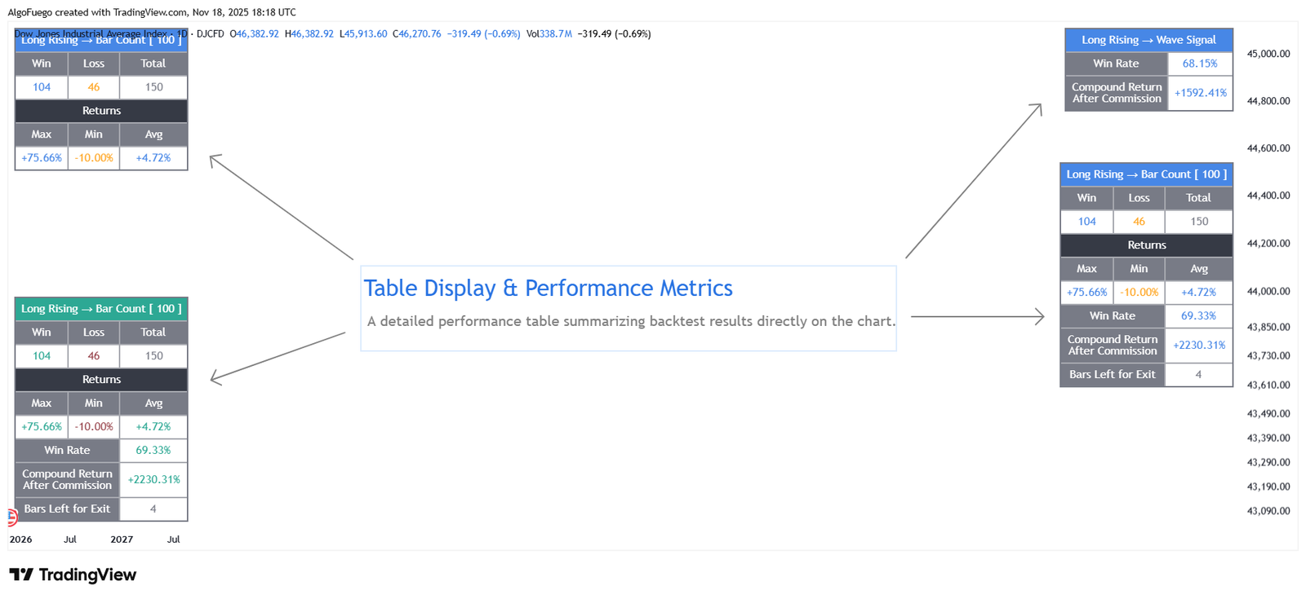Click the green +2230.31% compound return cell

(x=153, y=480)
